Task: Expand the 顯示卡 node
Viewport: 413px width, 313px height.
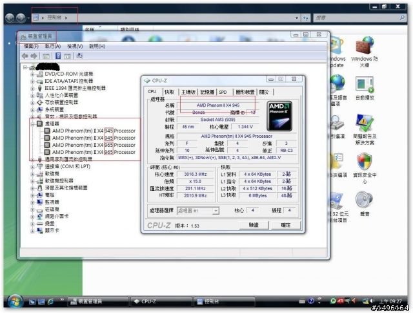Action: pyautogui.click(x=32, y=231)
